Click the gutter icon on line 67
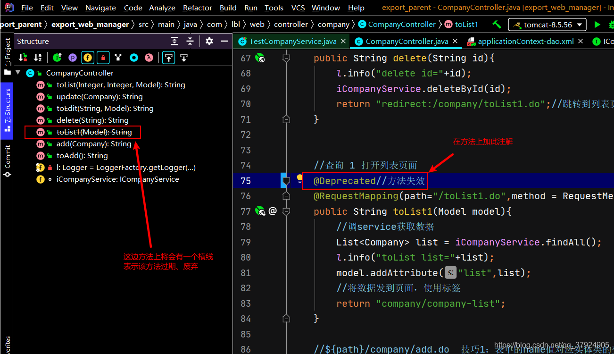The height and width of the screenshot is (354, 614). 260,58
